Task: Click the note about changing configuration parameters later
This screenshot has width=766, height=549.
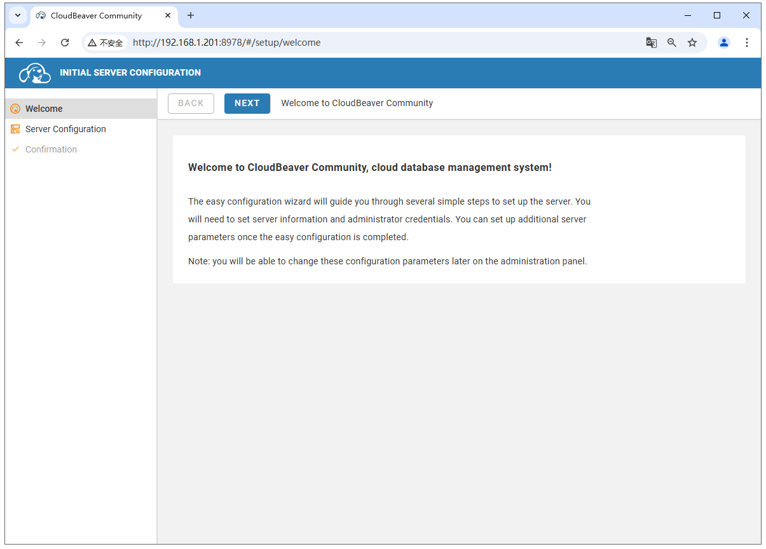Action: point(388,261)
